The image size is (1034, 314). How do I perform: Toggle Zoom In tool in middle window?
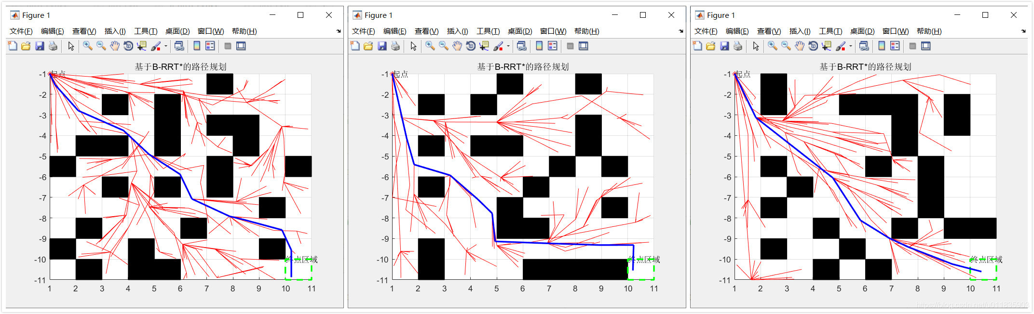click(x=430, y=46)
